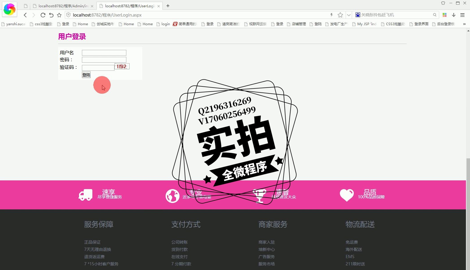Open 货到付款 footer link
Screen dimensions: 470x270
pyautogui.click(x=180, y=249)
